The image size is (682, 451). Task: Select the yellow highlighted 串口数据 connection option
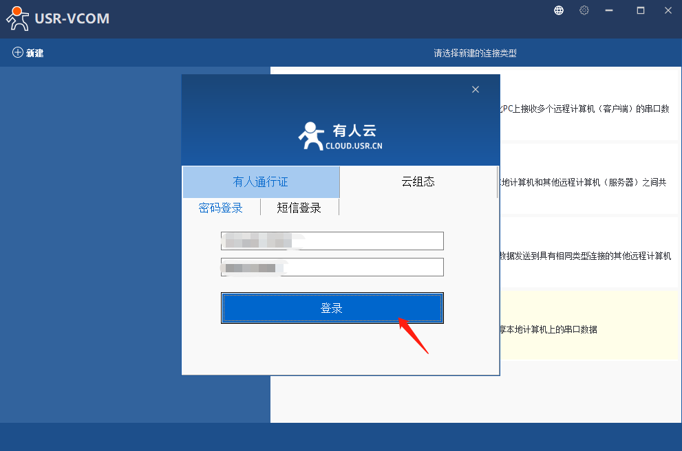(585, 329)
